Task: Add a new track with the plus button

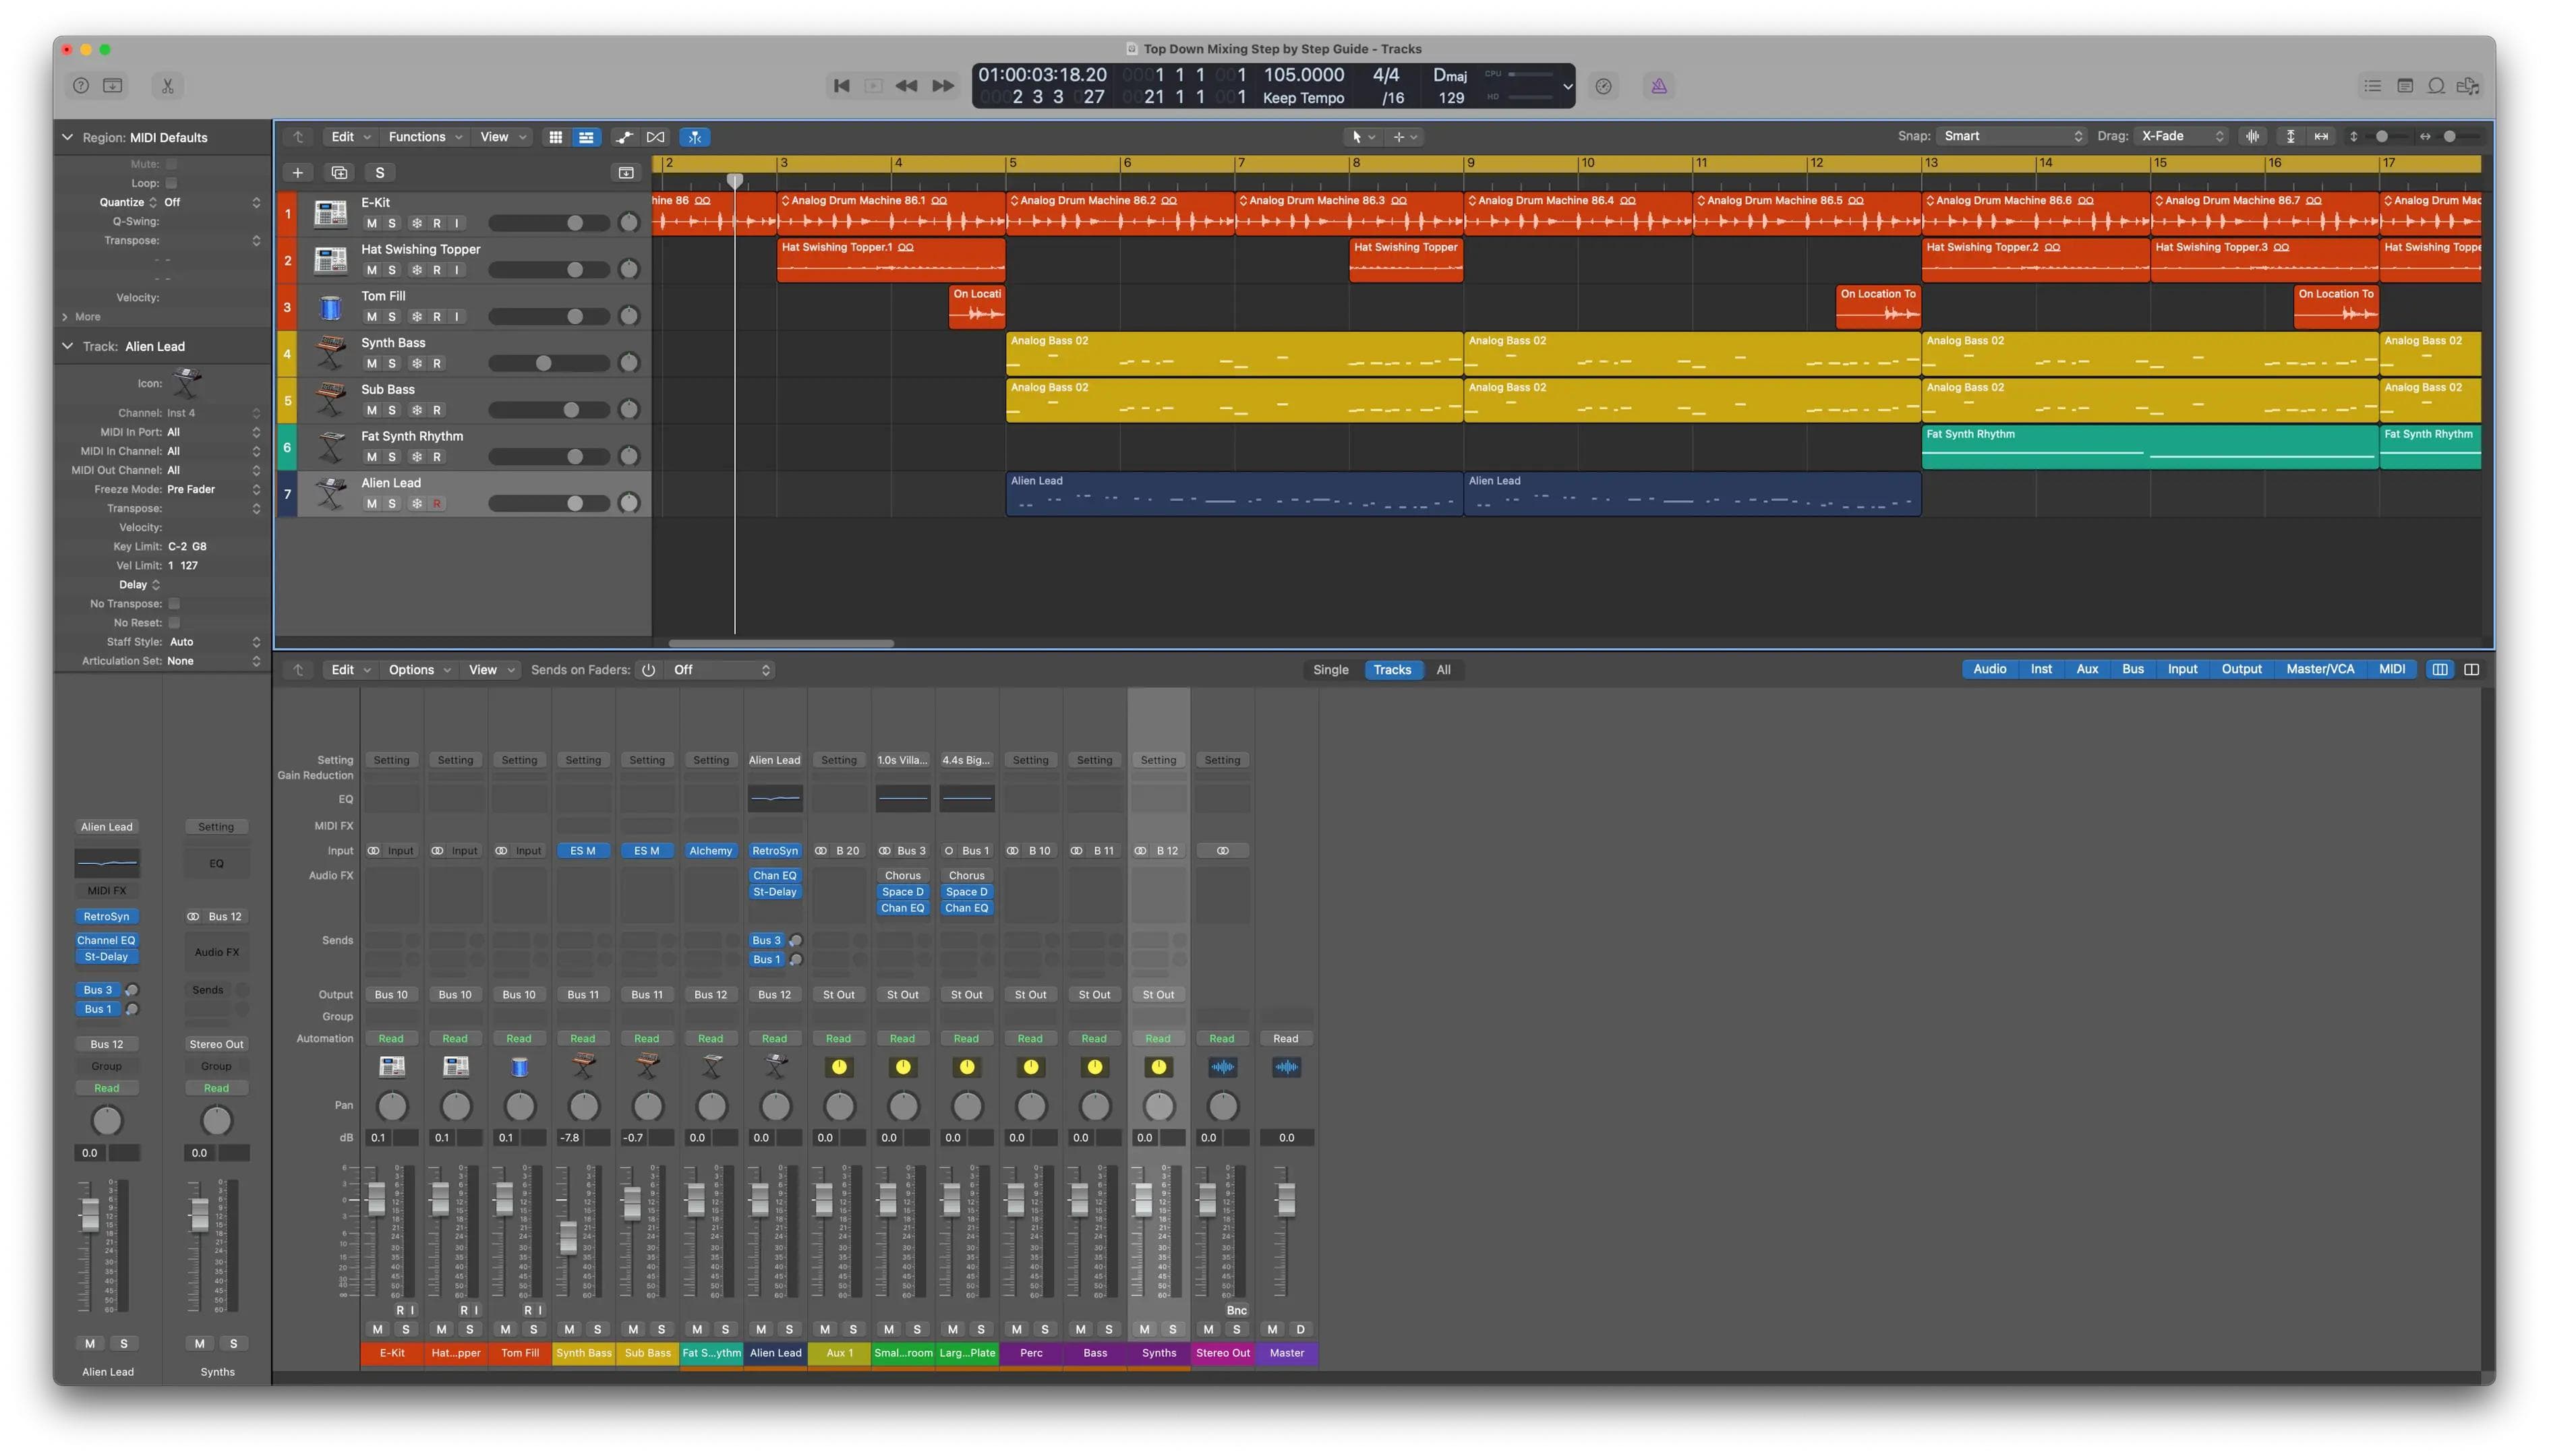Action: 297,173
